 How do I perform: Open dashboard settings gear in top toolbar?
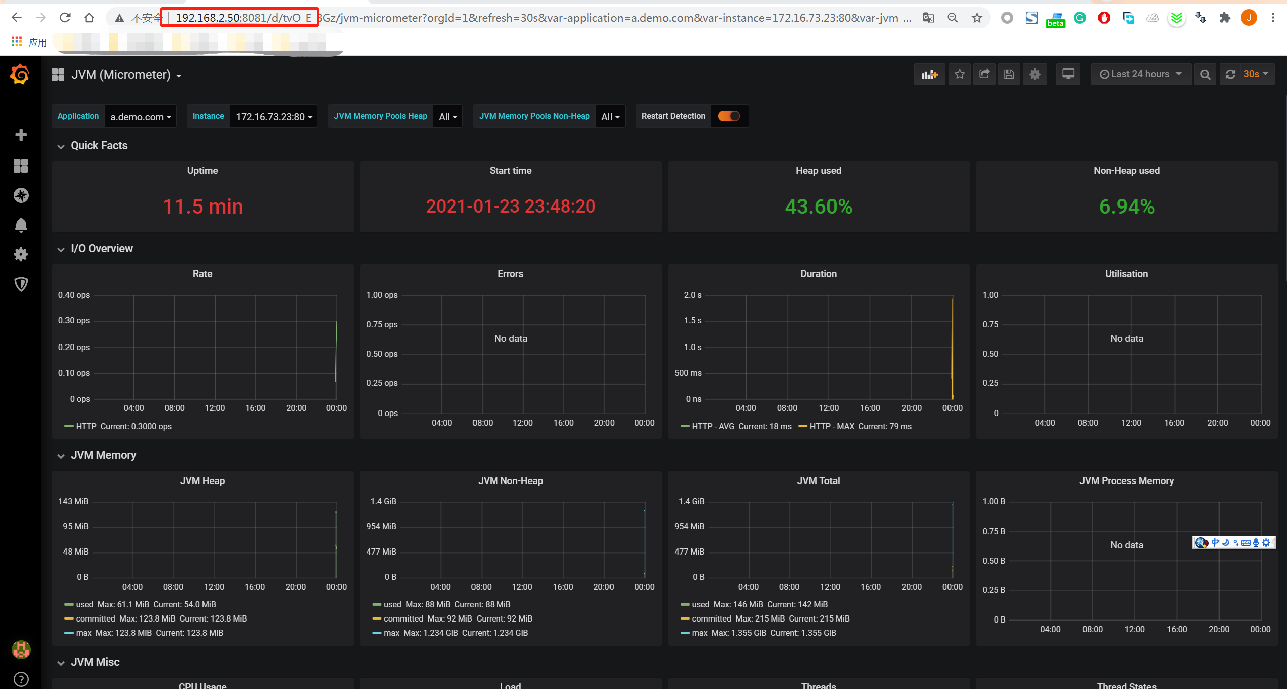(x=1035, y=75)
